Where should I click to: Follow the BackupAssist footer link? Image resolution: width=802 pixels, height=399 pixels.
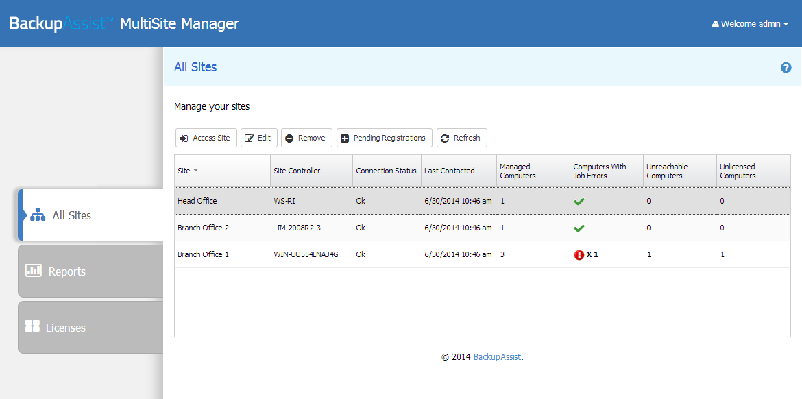(497, 357)
